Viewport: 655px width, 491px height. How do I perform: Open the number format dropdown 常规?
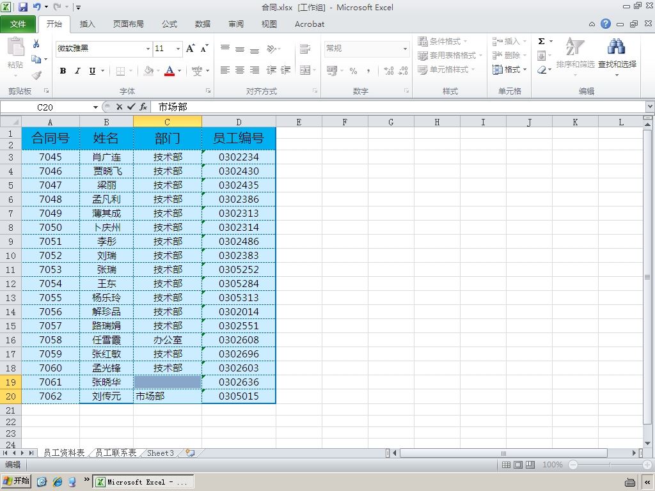(x=405, y=49)
